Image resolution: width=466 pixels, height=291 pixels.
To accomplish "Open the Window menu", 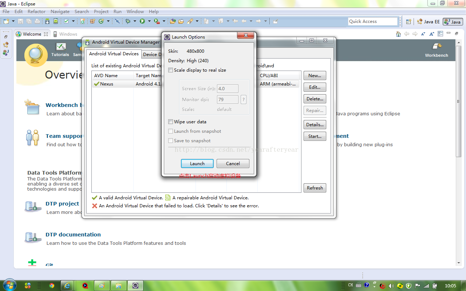I will [135, 12].
